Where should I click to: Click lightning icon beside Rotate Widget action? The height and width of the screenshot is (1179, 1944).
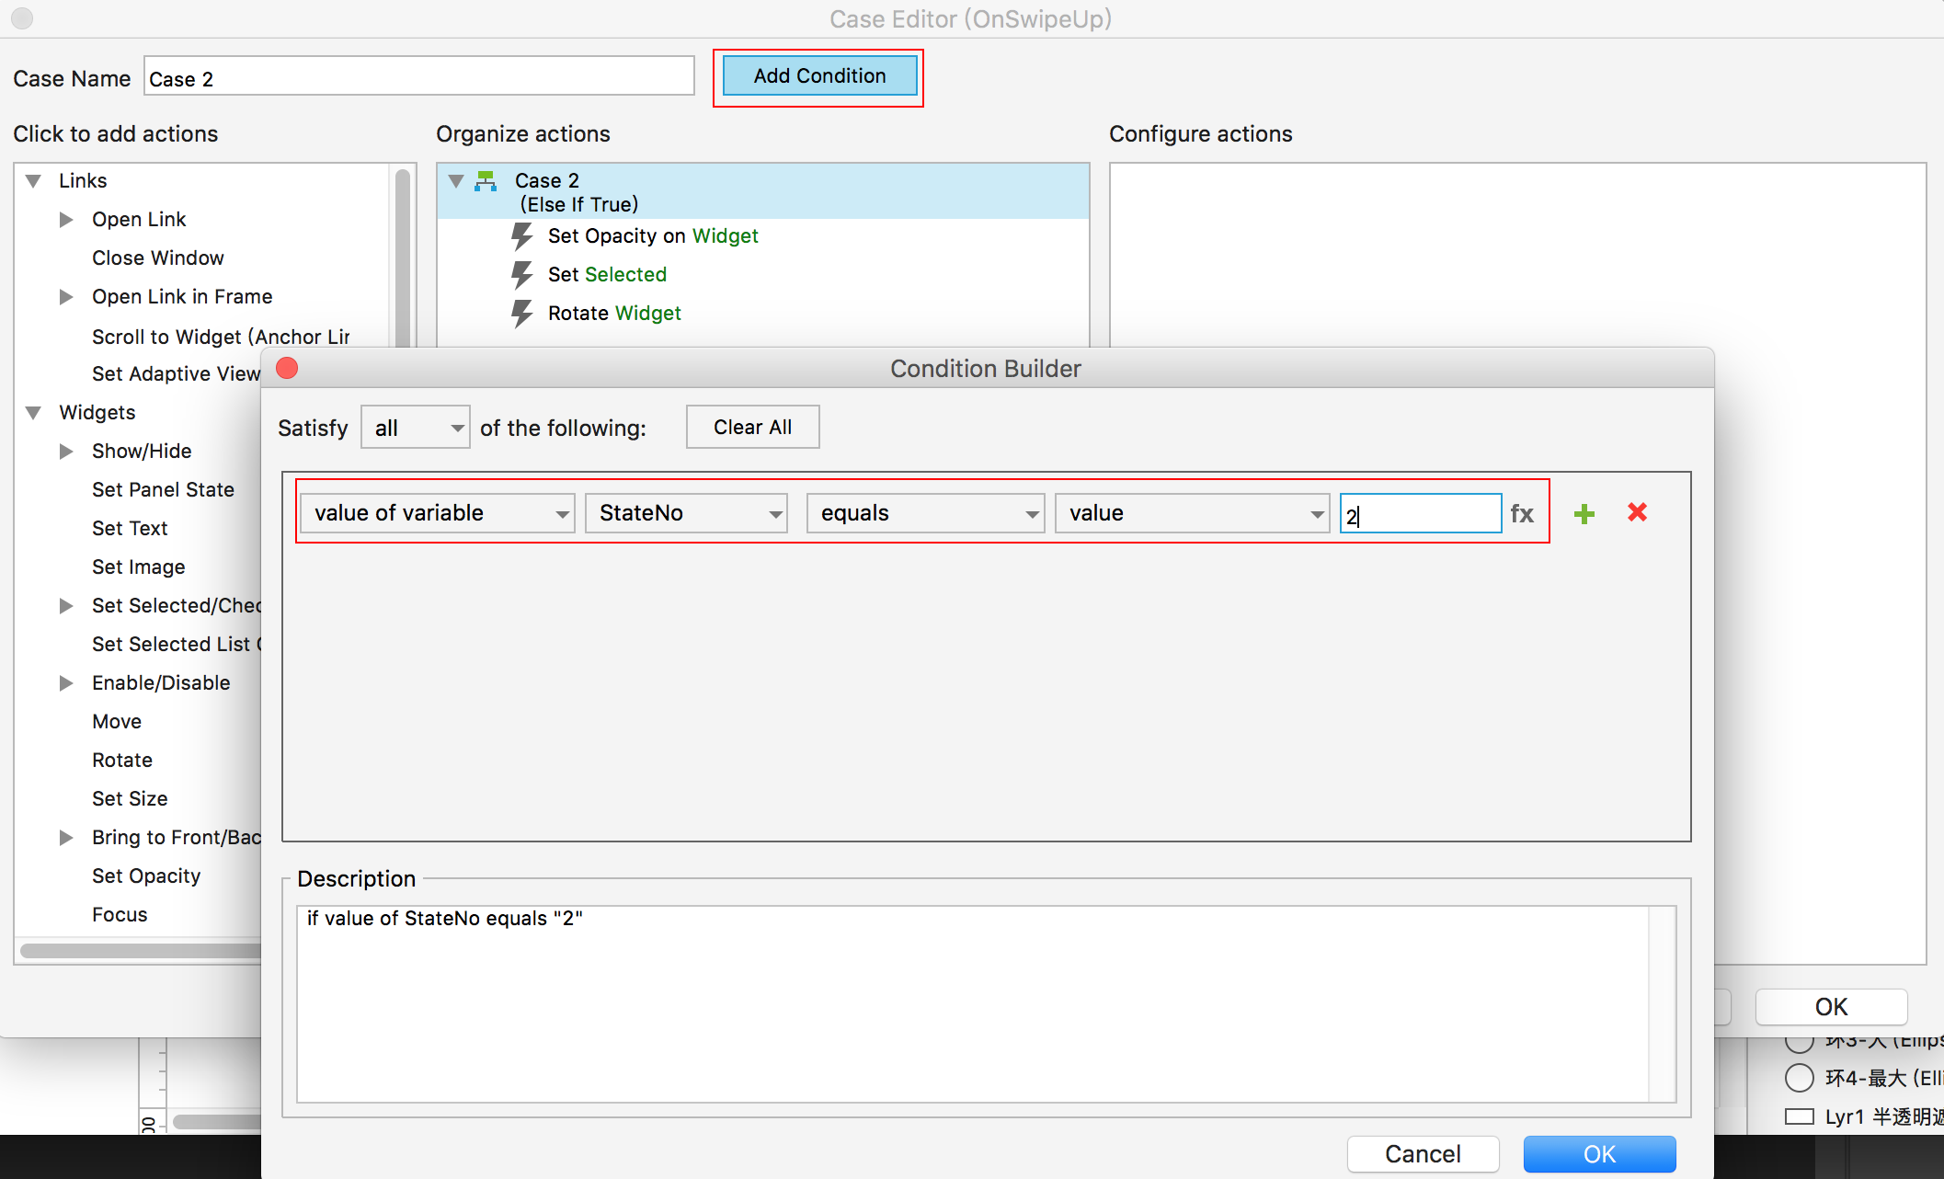[x=522, y=314]
